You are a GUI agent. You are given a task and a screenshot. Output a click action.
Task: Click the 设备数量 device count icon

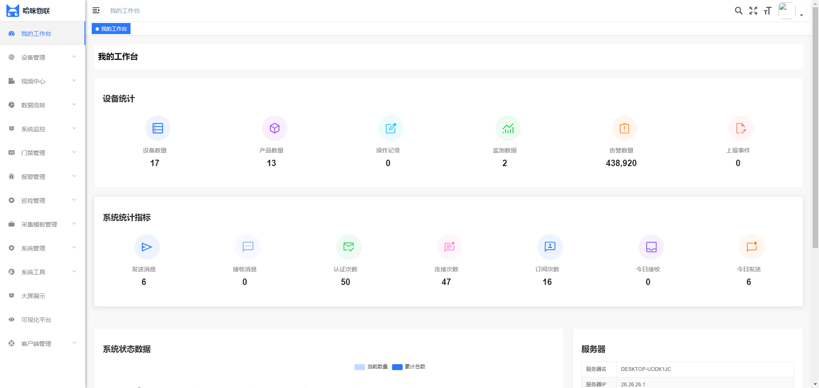tap(158, 128)
